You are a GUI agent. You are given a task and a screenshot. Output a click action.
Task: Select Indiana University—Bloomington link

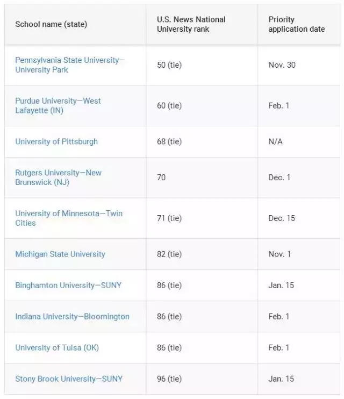[72, 316]
